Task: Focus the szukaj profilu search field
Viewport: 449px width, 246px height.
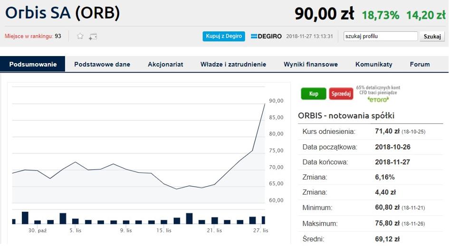Action: click(x=381, y=36)
